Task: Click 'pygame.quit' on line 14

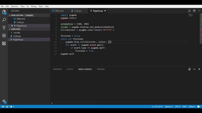Action: pos(67,54)
